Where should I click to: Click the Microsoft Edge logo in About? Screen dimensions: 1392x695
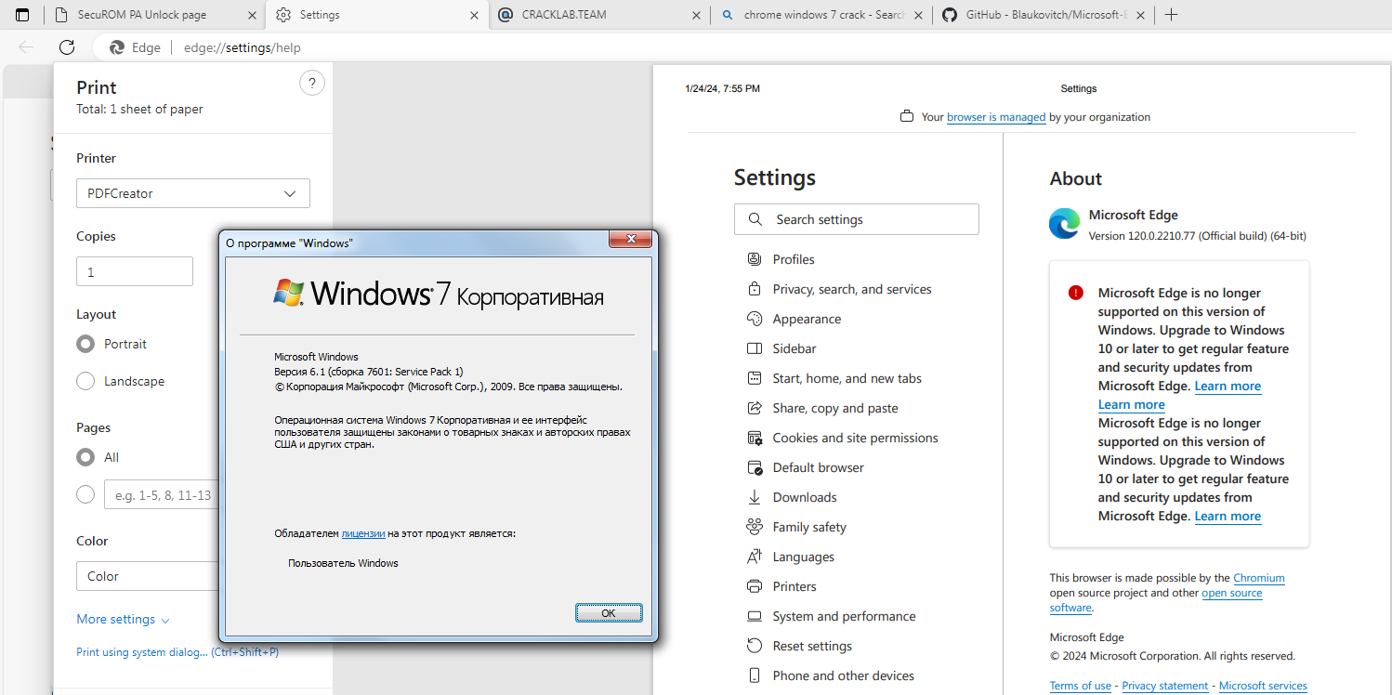coord(1064,224)
